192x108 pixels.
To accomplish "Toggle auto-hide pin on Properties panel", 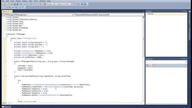I will 184,59.
